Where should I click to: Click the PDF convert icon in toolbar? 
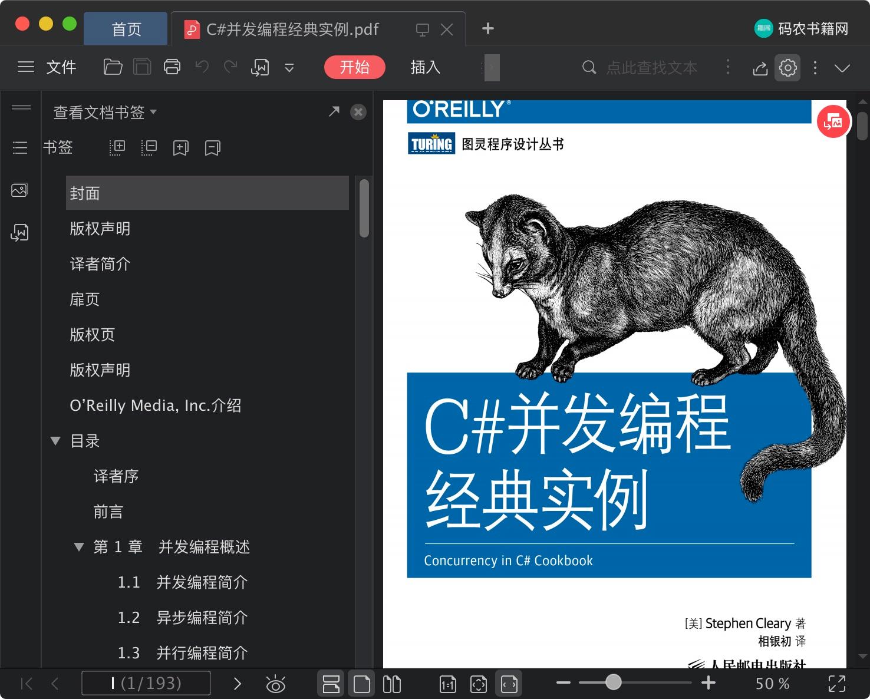(260, 68)
